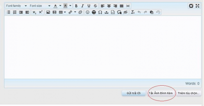Open the Font size dropdown

coord(40,6)
